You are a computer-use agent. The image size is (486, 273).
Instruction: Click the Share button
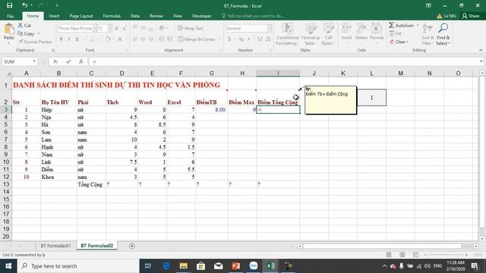point(471,16)
